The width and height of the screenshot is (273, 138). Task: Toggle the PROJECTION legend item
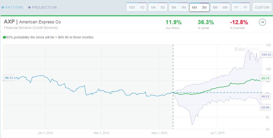(x=42, y=8)
